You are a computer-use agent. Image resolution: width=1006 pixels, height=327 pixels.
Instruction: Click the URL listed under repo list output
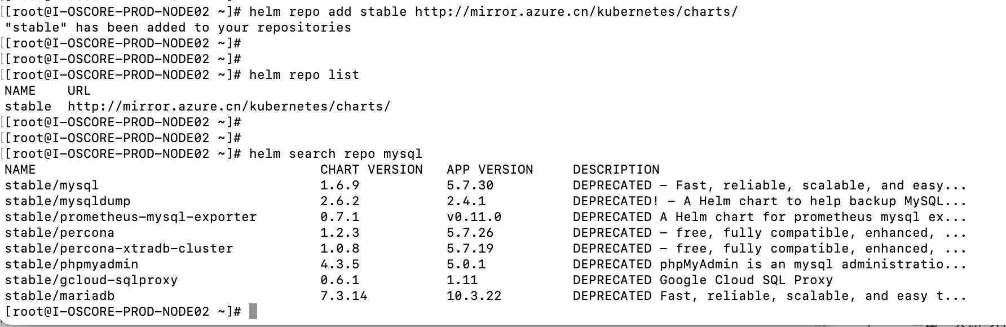click(x=228, y=107)
